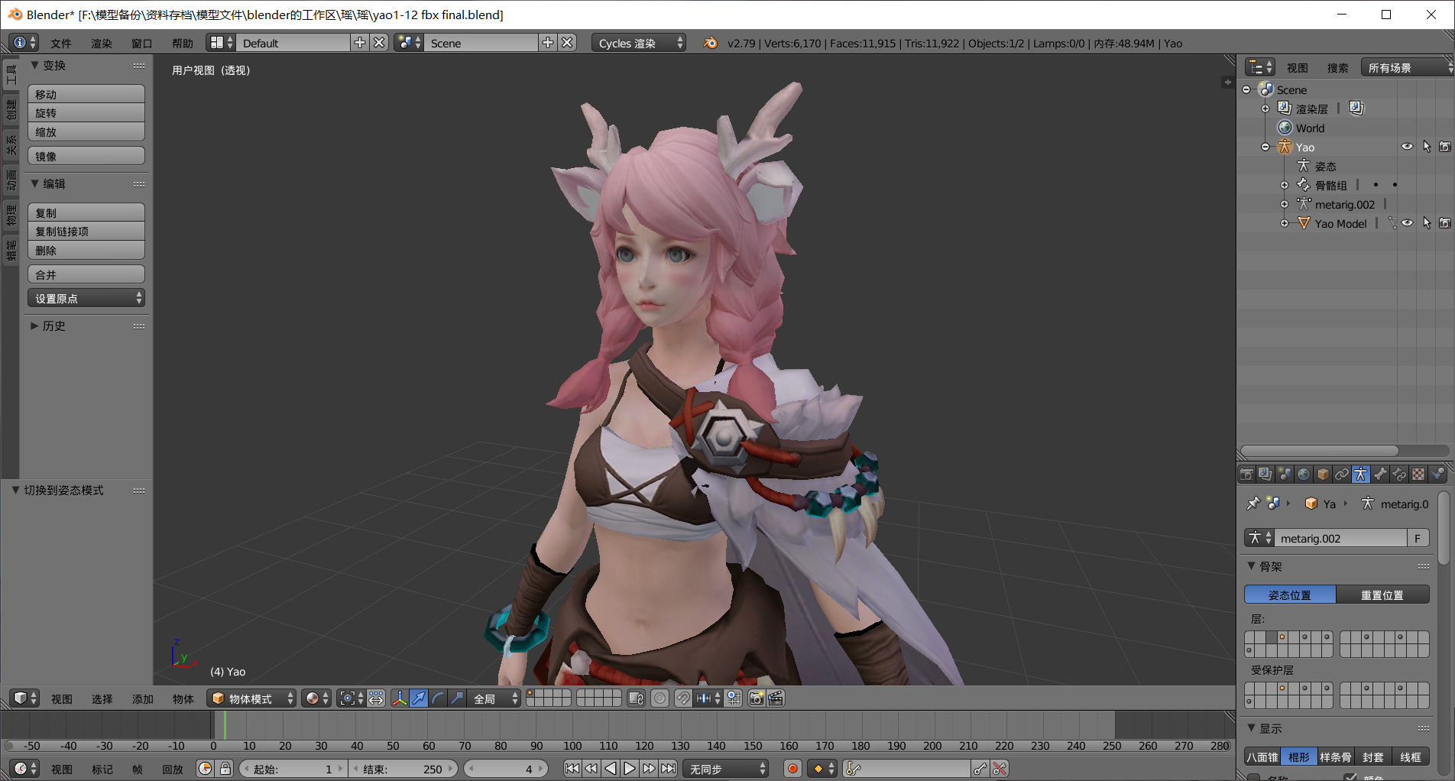Click the current frame field showing 4
Viewport: 1455px width, 781px height.
507,769
